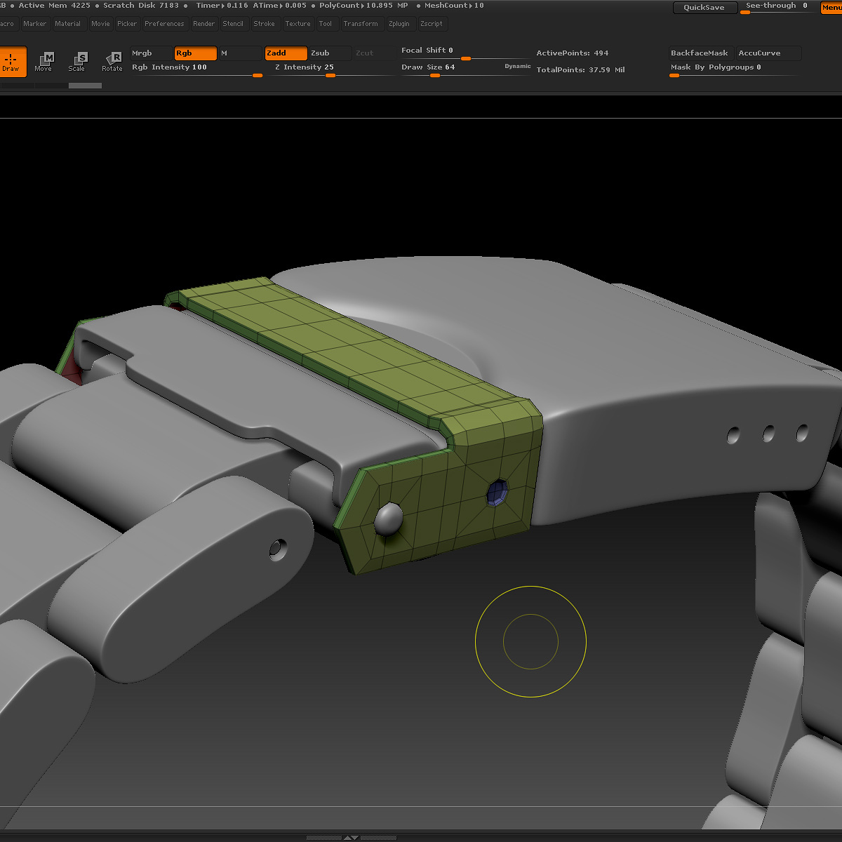842x842 pixels.
Task: Open the Marker menu
Action: [34, 24]
